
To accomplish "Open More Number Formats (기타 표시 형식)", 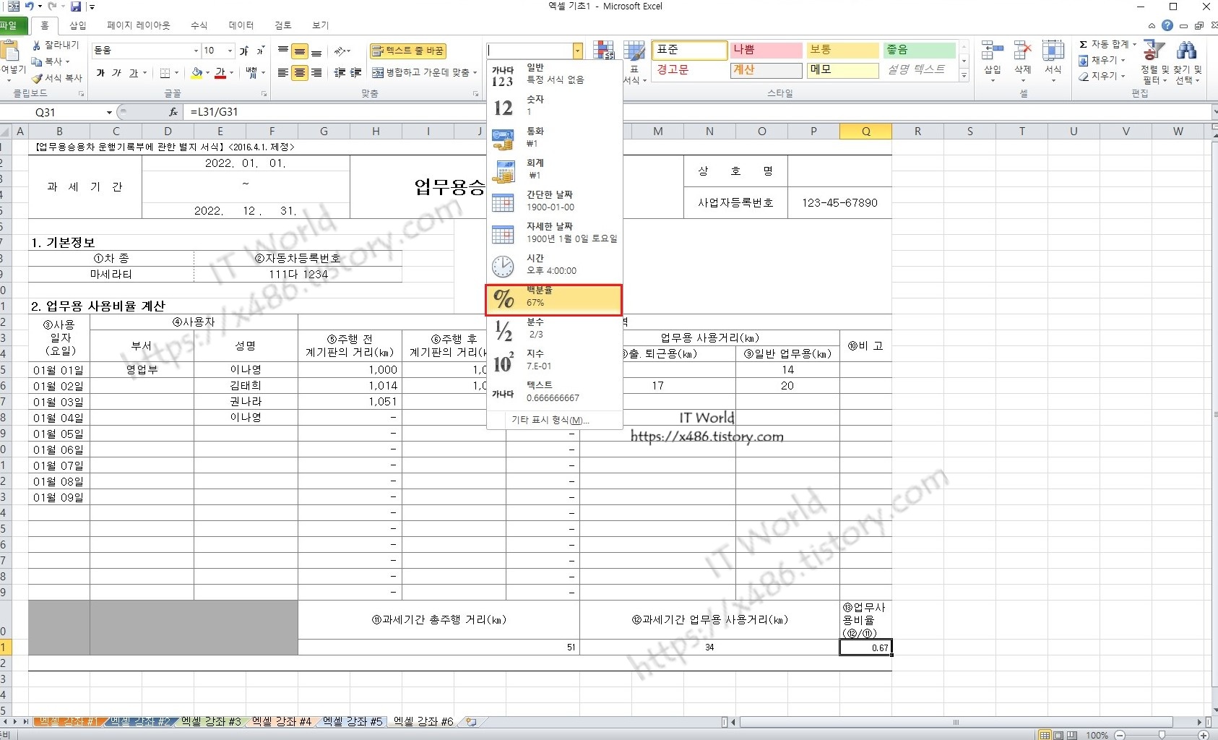I will pyautogui.click(x=550, y=420).
